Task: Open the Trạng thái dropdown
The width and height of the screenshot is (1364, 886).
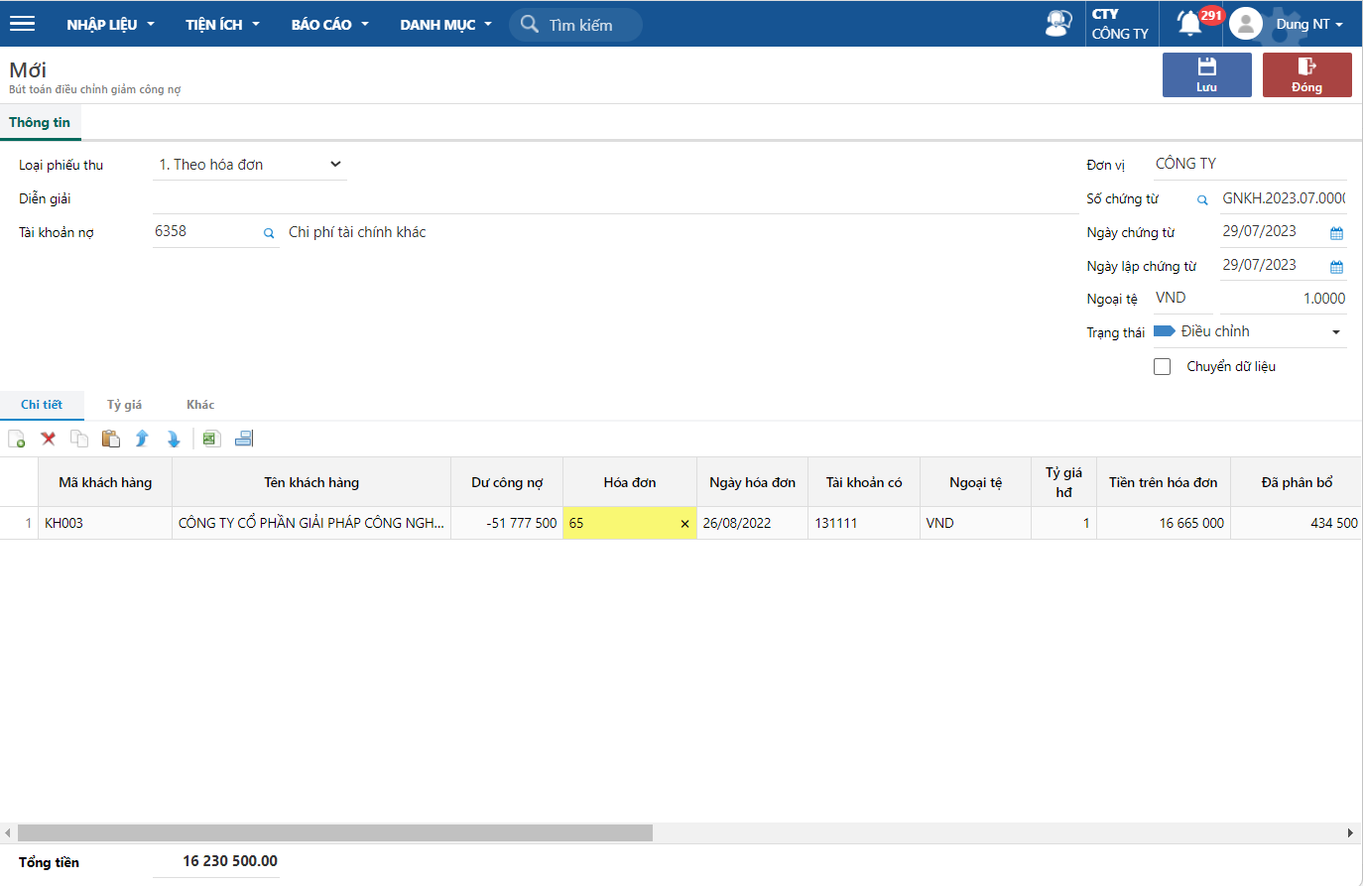Action: pyautogui.click(x=1335, y=332)
